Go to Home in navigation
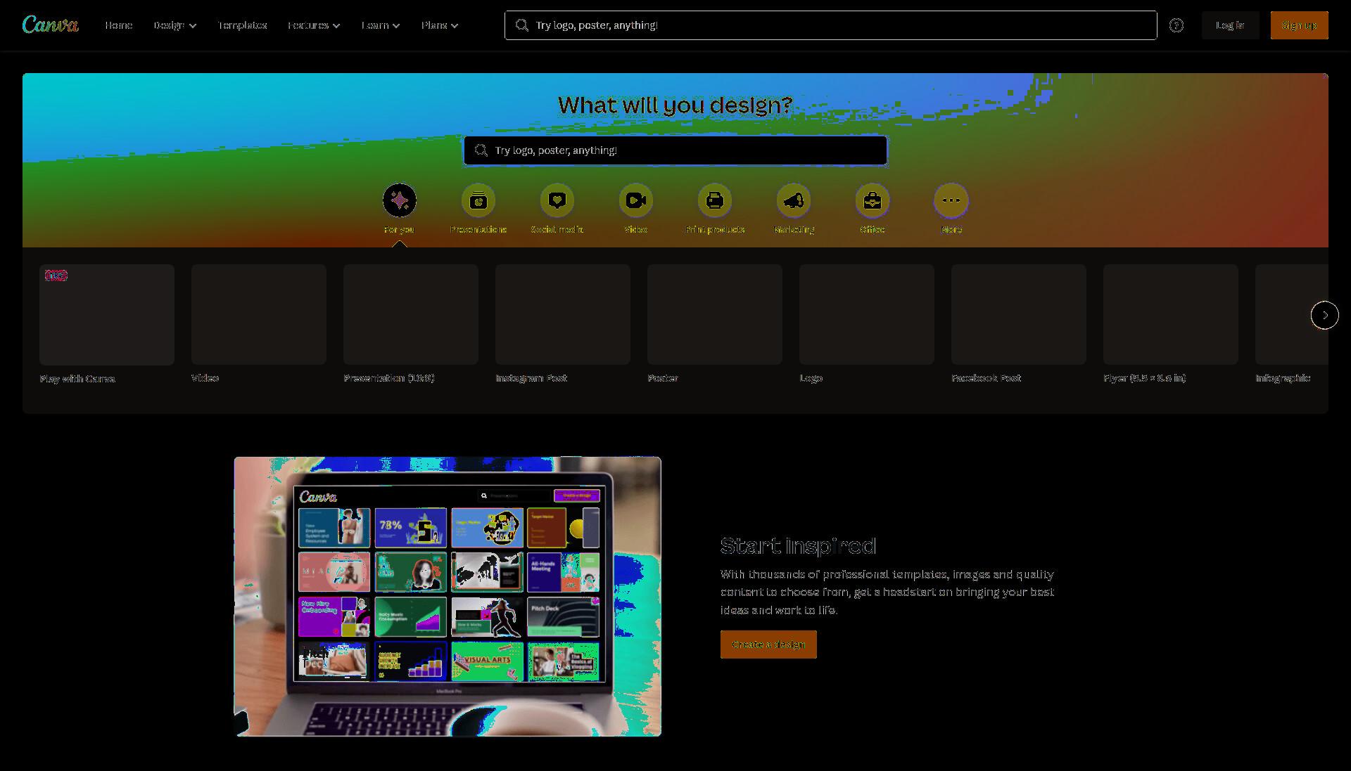Image resolution: width=1351 pixels, height=771 pixels. tap(119, 25)
